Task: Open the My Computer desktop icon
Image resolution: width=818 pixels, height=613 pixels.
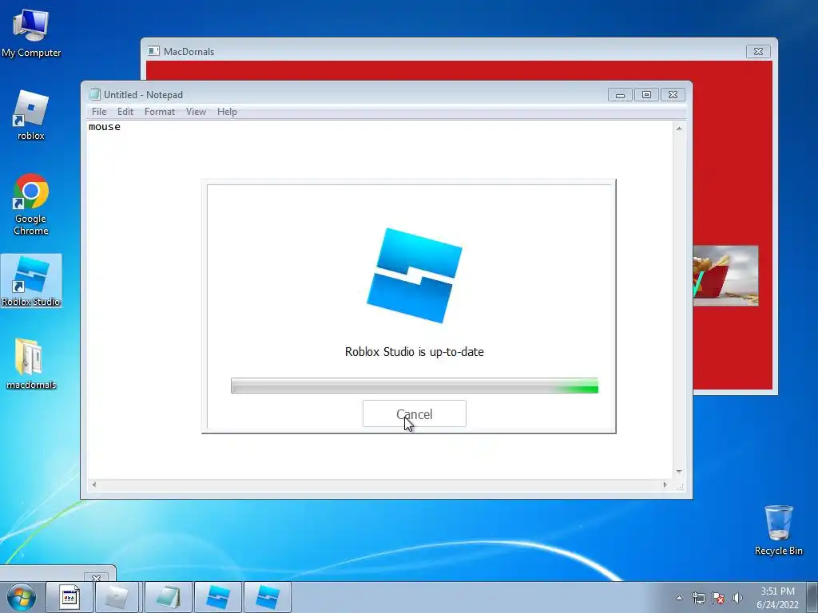Action: [31, 34]
